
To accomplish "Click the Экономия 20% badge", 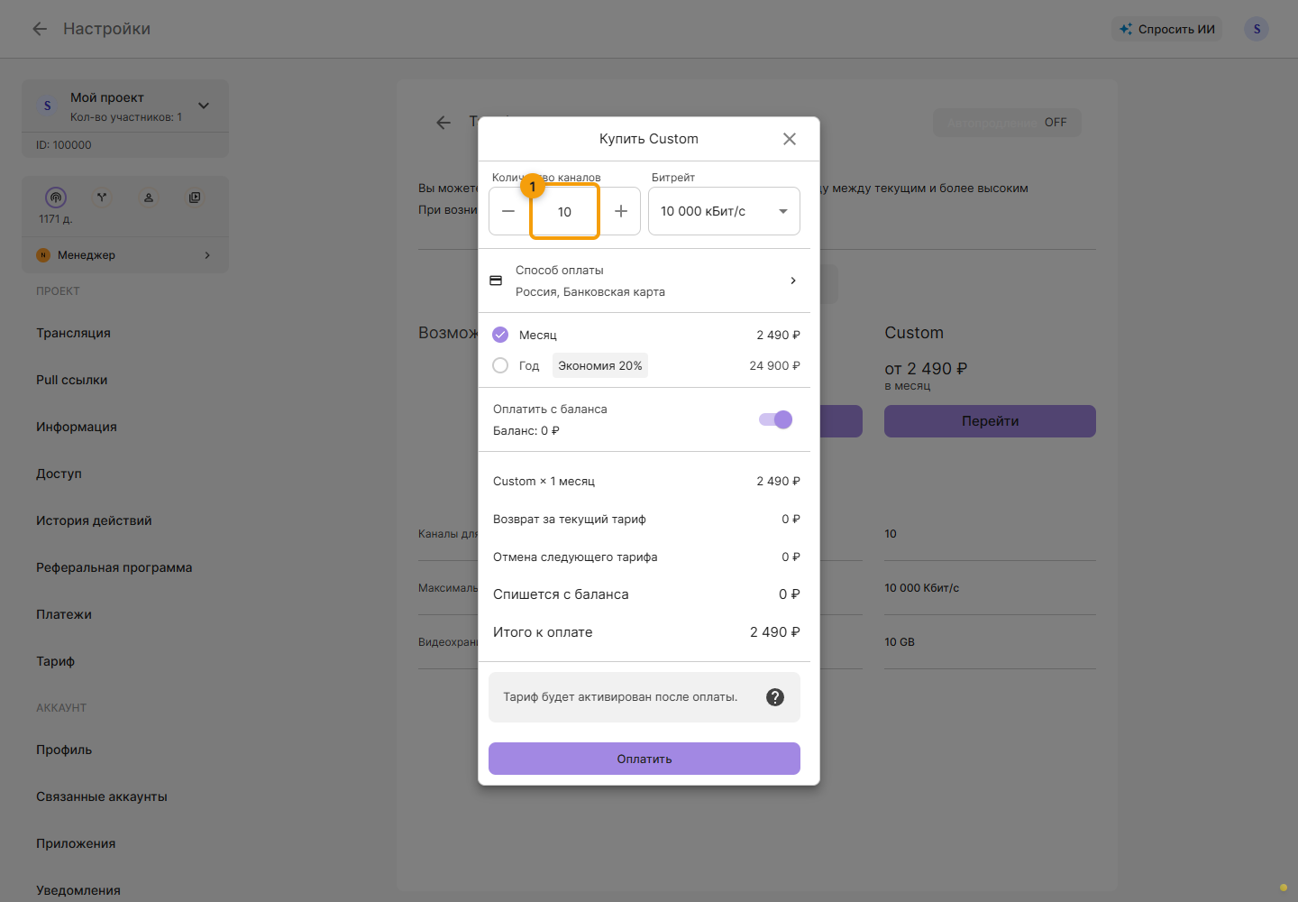I will [600, 365].
